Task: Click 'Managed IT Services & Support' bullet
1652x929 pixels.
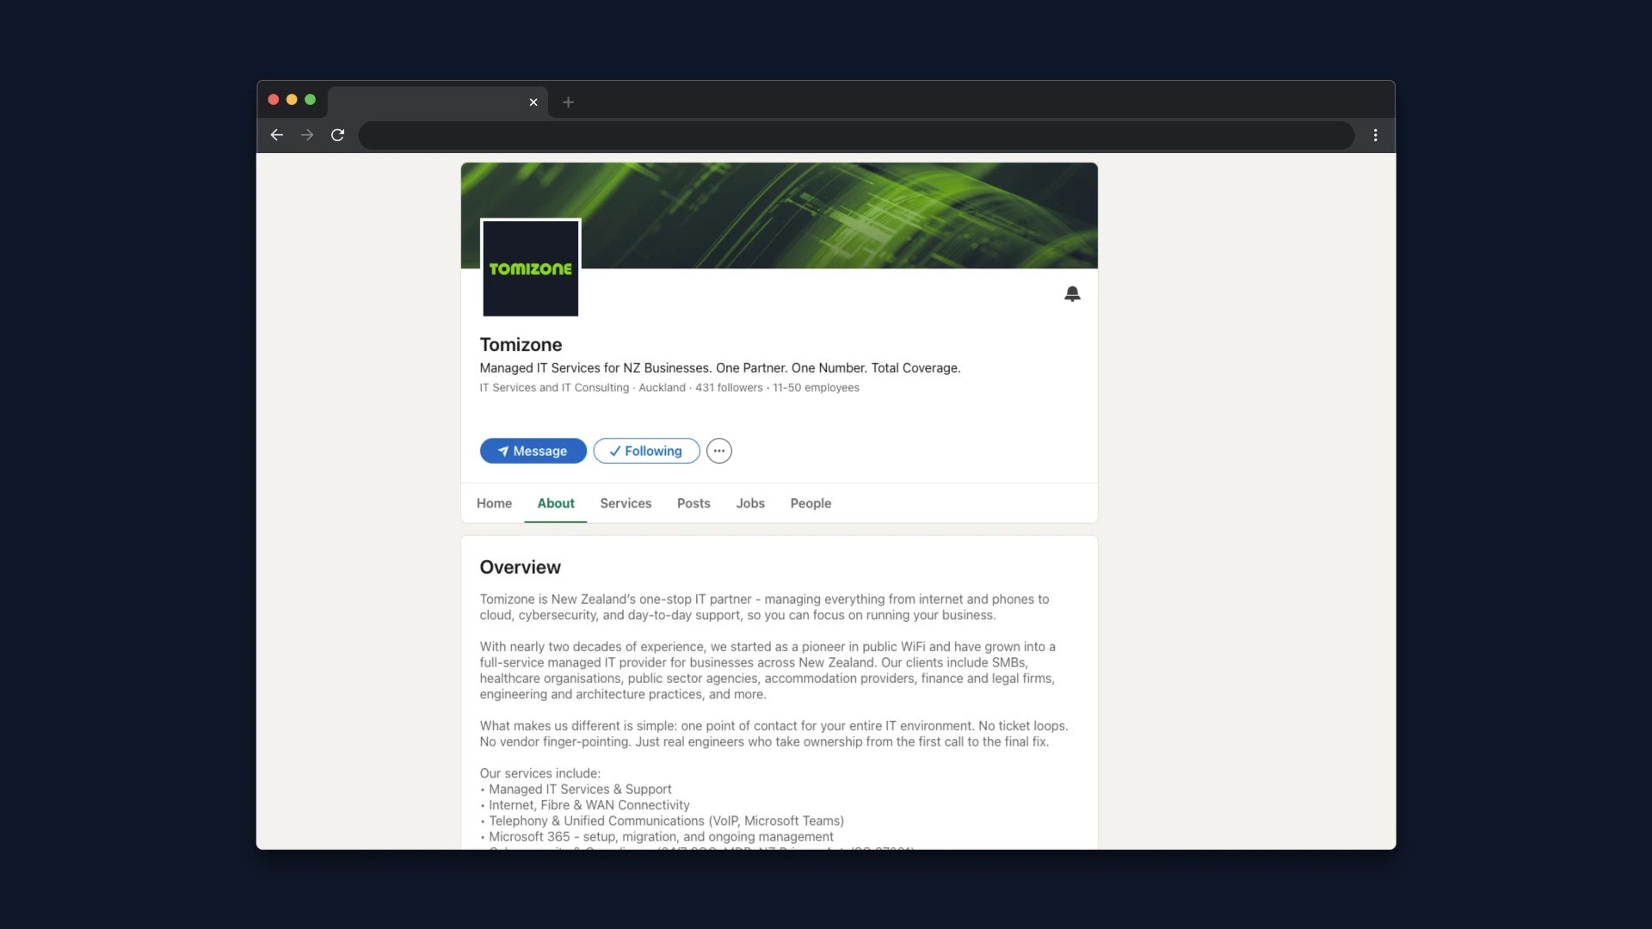Action: click(580, 790)
